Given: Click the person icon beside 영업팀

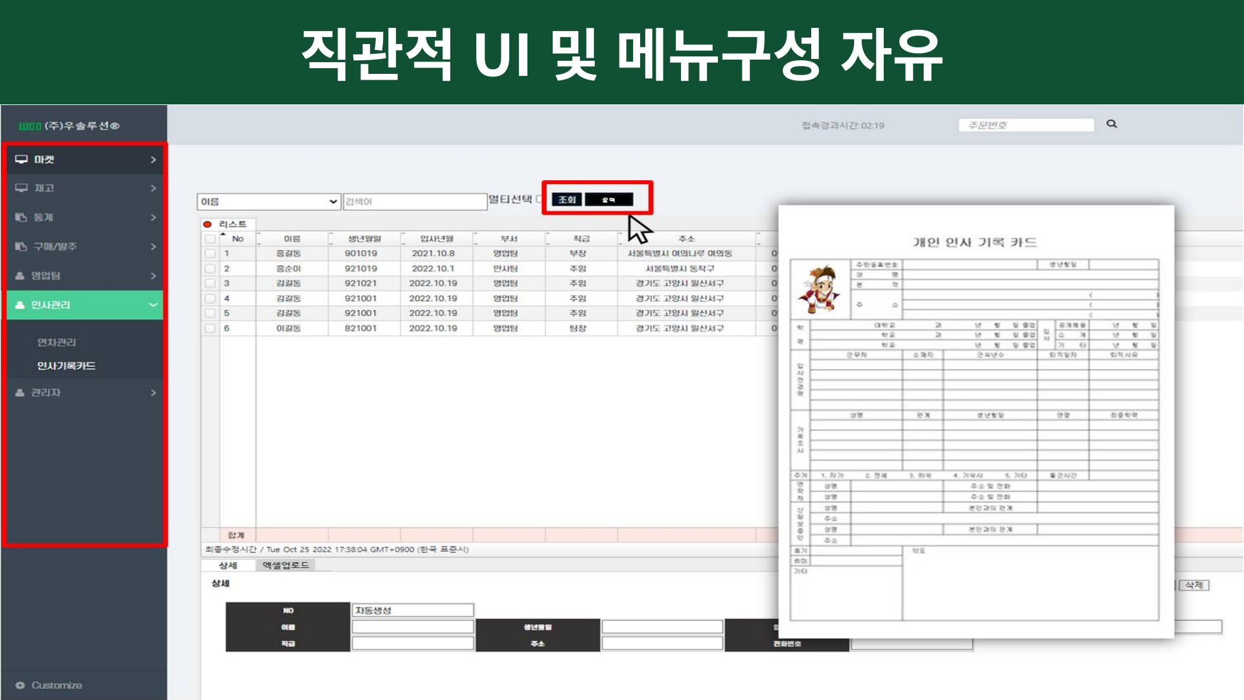Looking at the screenshot, I should coord(20,275).
